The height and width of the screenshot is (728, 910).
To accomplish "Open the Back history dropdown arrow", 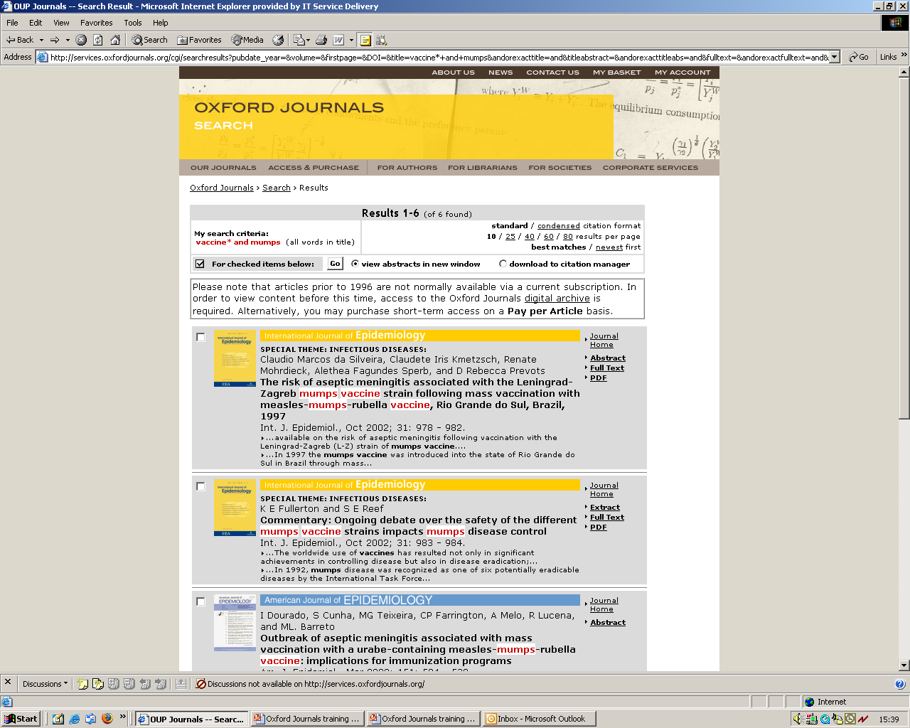I will tap(41, 40).
